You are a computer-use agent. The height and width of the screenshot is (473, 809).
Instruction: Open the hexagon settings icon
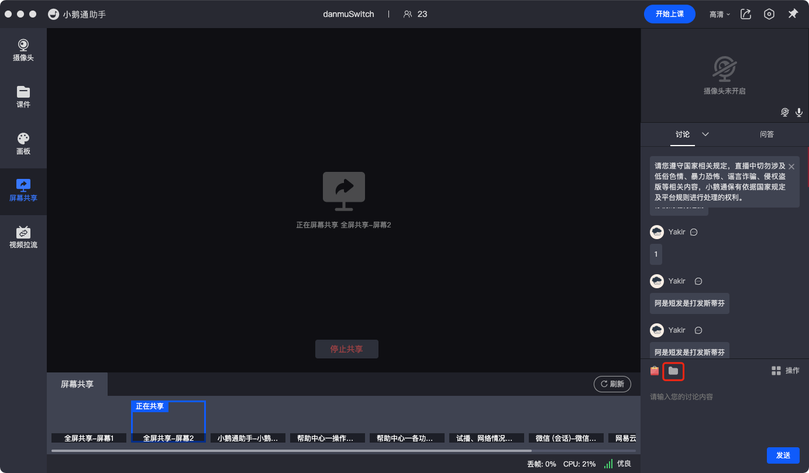[769, 14]
